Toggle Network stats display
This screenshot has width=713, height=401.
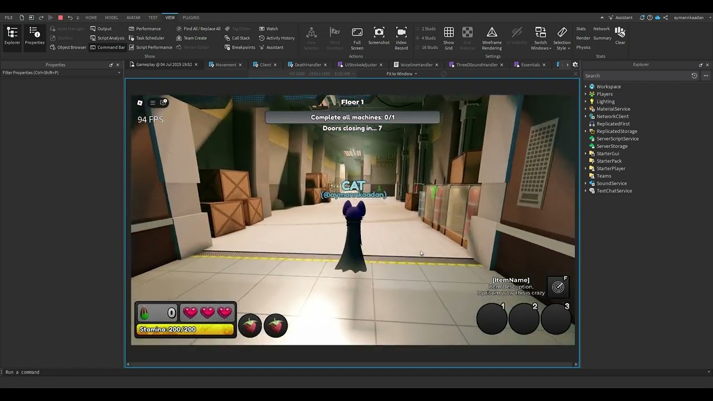pos(602,28)
